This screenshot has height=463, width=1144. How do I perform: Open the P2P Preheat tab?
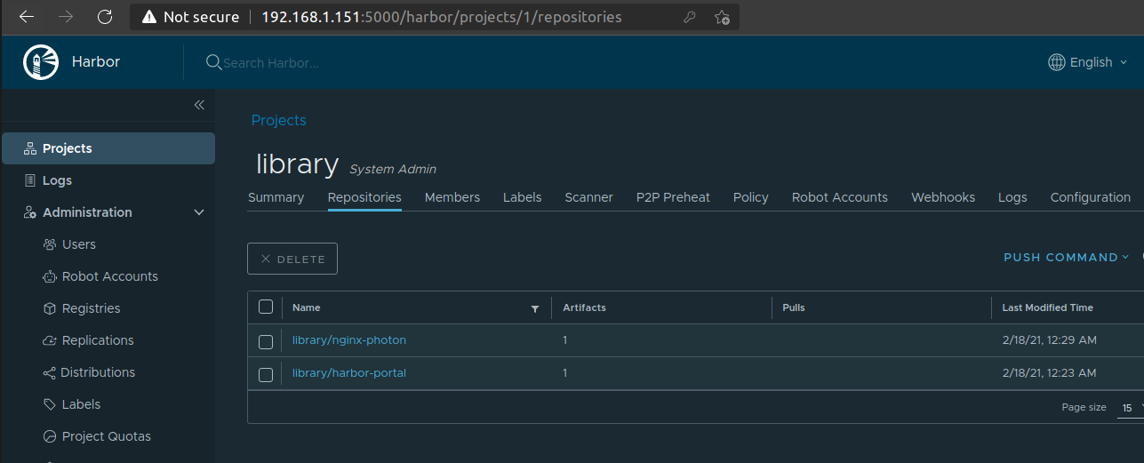click(x=673, y=197)
